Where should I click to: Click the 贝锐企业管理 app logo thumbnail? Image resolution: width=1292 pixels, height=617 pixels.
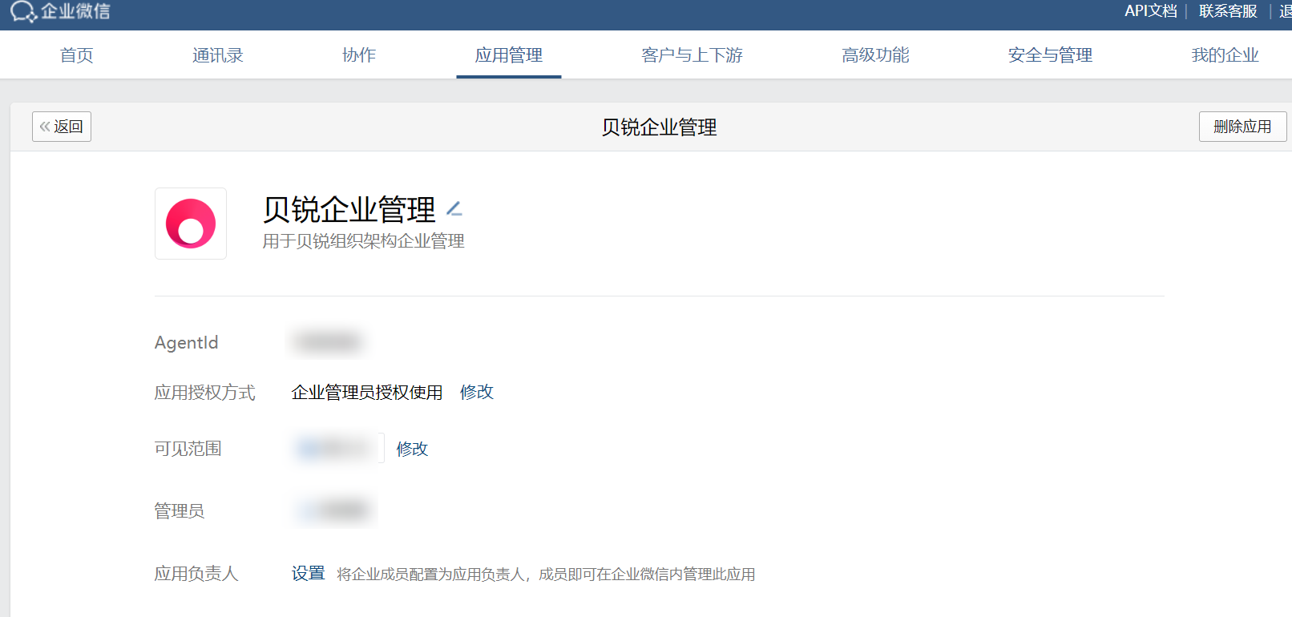191,224
